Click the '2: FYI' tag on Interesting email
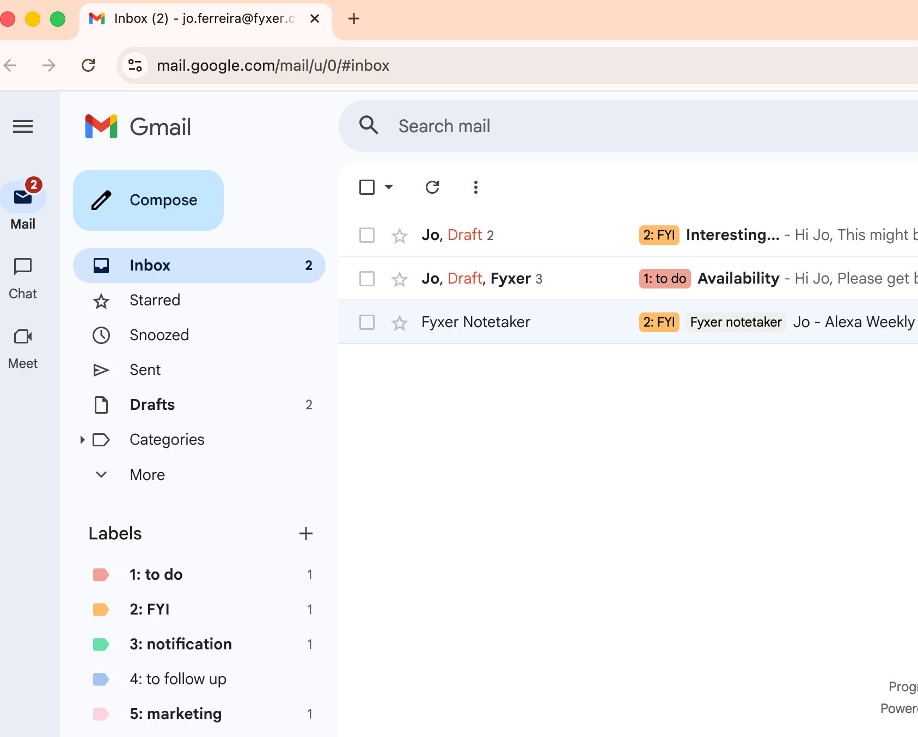Screen dimensions: 918x737 point(659,235)
